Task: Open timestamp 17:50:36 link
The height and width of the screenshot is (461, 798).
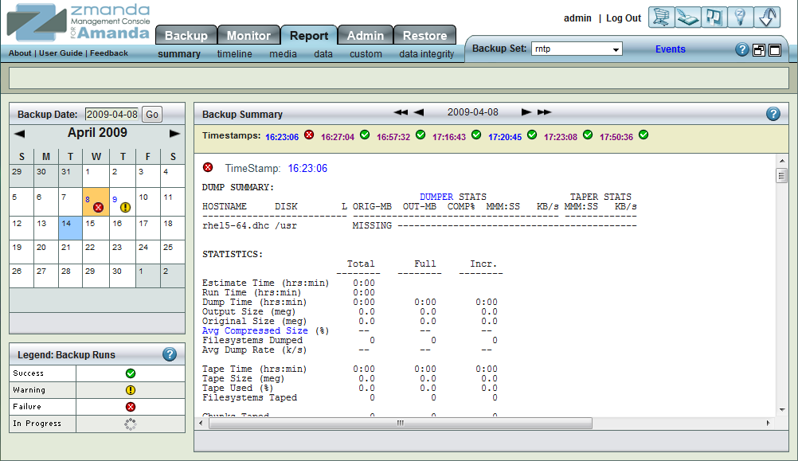Action: (x=616, y=137)
